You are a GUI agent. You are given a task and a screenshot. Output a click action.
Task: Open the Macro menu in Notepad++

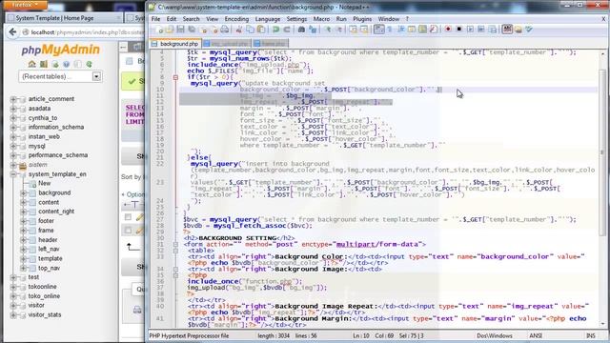point(321,19)
